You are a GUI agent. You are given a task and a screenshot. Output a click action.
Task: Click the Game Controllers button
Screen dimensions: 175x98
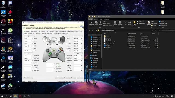[28, 78]
